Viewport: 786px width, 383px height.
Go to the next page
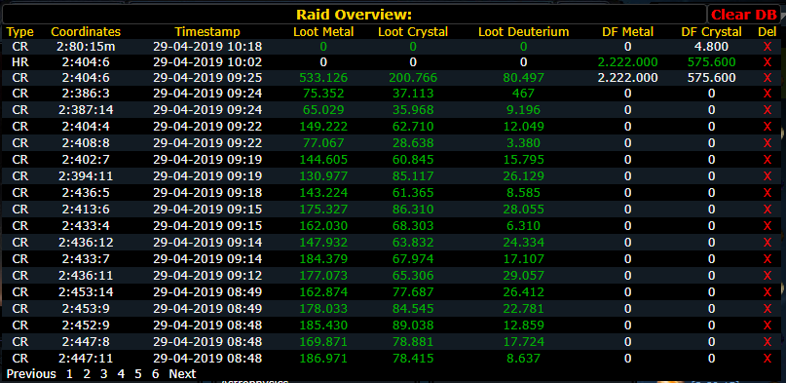point(182,374)
